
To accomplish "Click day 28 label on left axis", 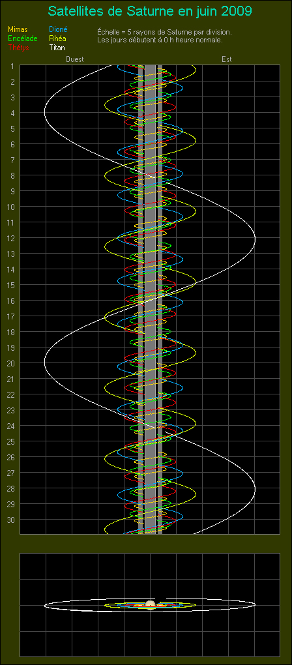I will coord(12,488).
